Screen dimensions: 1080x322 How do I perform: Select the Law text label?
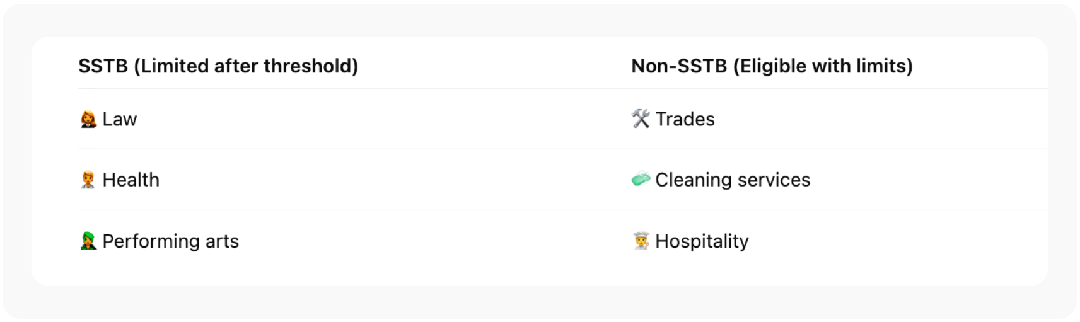point(120,119)
